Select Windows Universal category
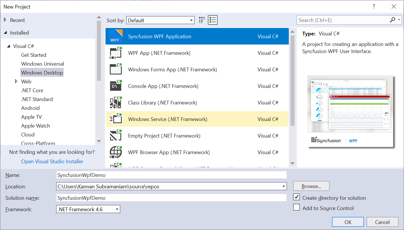The width and height of the screenshot is (404, 230). coord(43,64)
